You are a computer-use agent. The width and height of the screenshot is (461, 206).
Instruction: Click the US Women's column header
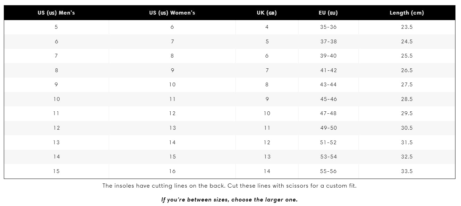point(172,13)
